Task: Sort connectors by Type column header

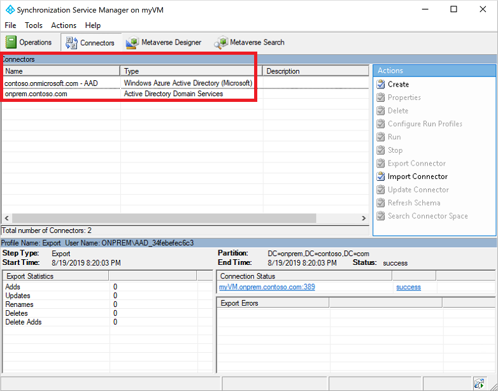Action: point(192,71)
